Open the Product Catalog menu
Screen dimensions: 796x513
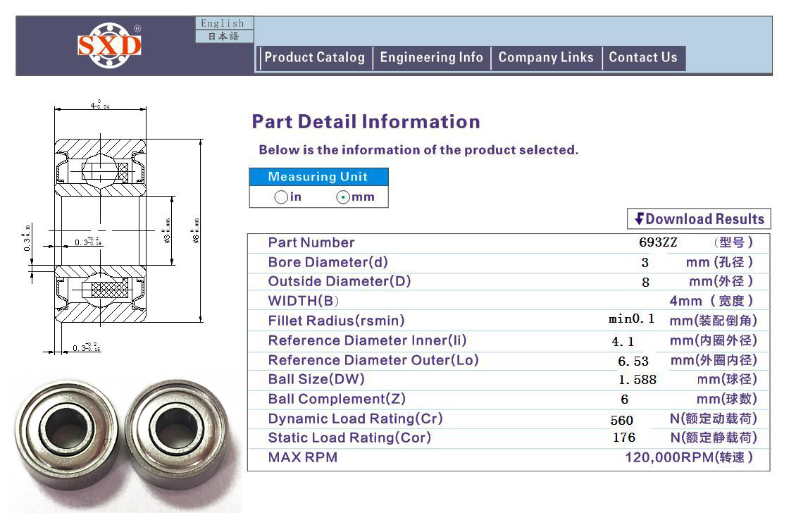coord(314,58)
